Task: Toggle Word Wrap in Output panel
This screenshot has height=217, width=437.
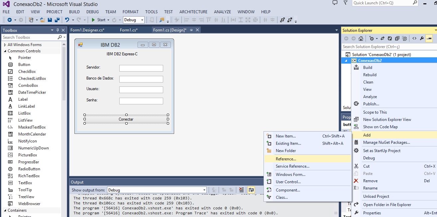Action: click(251, 190)
